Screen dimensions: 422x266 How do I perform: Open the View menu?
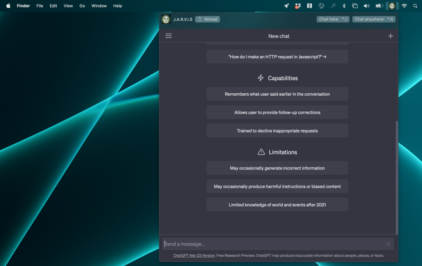click(68, 5)
